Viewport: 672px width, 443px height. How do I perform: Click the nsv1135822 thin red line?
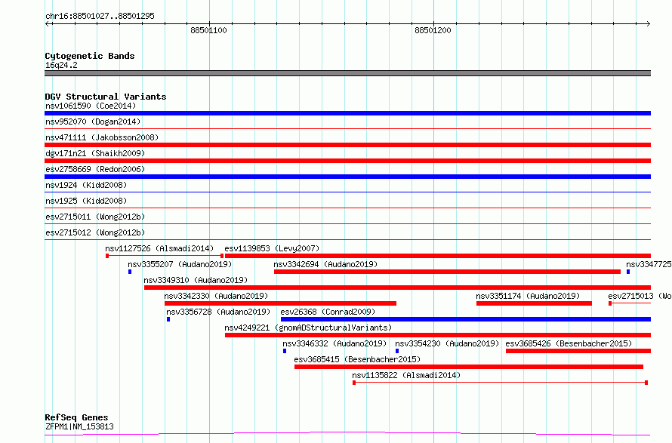coord(500,383)
